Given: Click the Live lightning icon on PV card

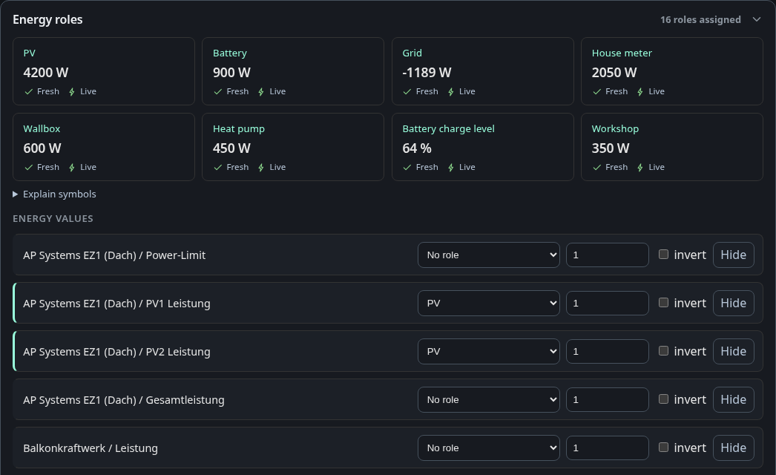Looking at the screenshot, I should (x=72, y=91).
